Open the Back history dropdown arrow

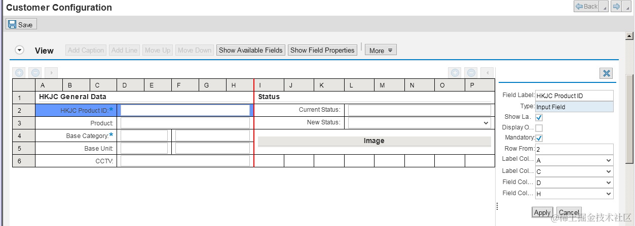pos(604,7)
